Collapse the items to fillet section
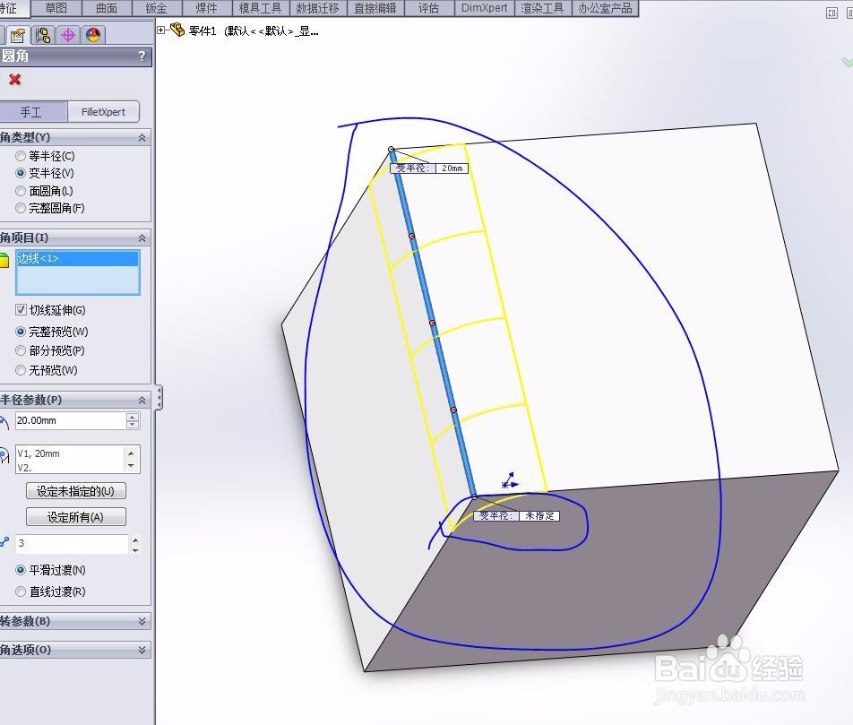Image resolution: width=853 pixels, height=725 pixels. pos(142,237)
